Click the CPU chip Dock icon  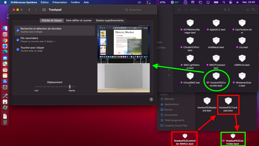(x=5, y=108)
